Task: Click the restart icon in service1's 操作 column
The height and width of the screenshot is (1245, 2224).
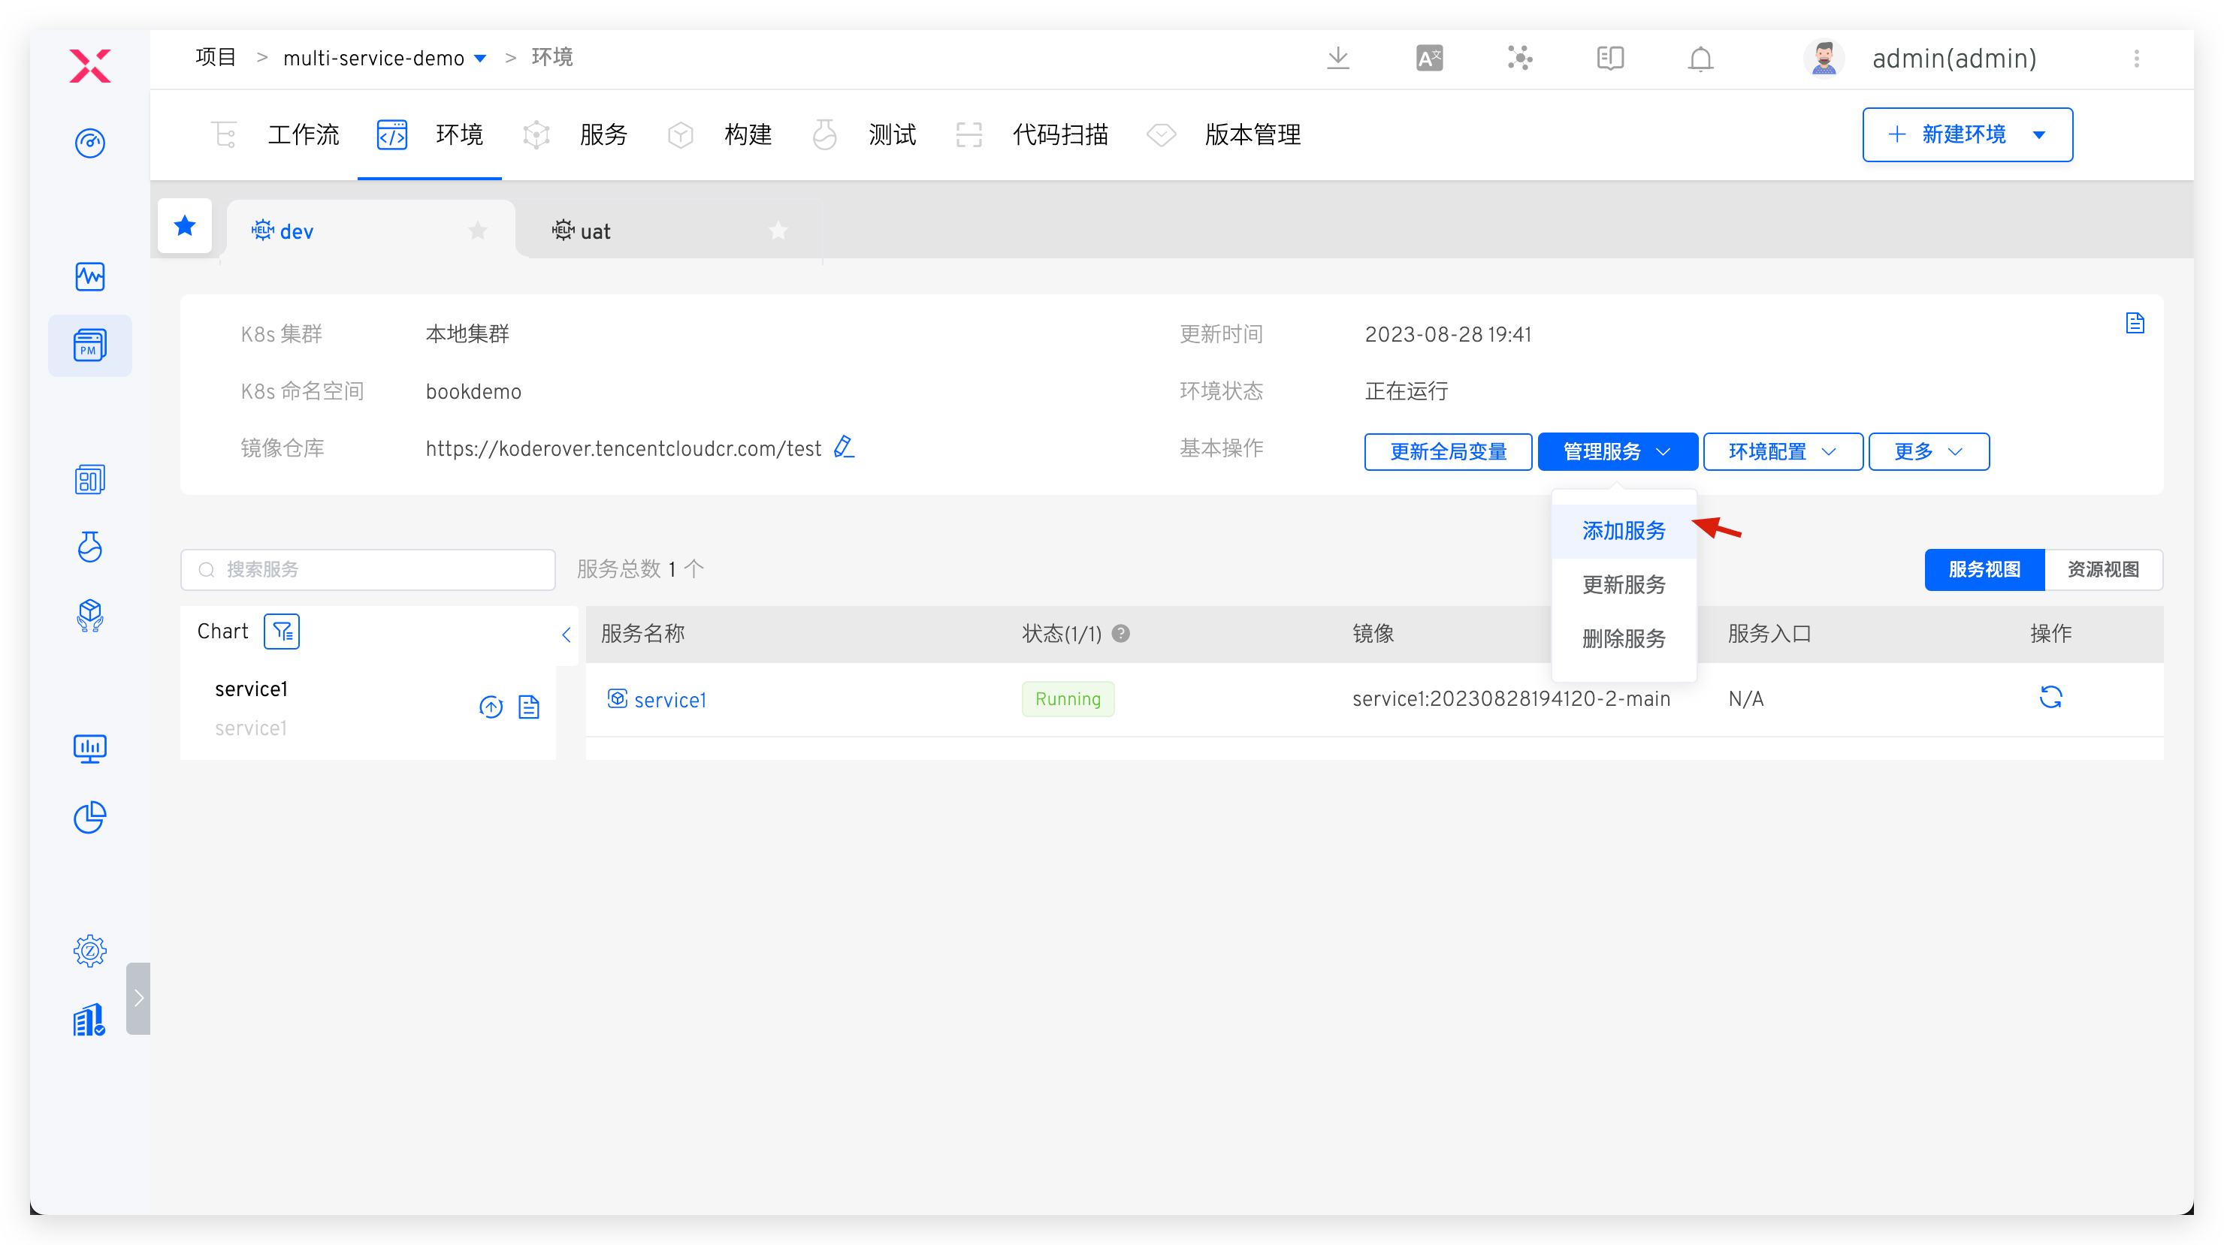Action: pos(2052,698)
